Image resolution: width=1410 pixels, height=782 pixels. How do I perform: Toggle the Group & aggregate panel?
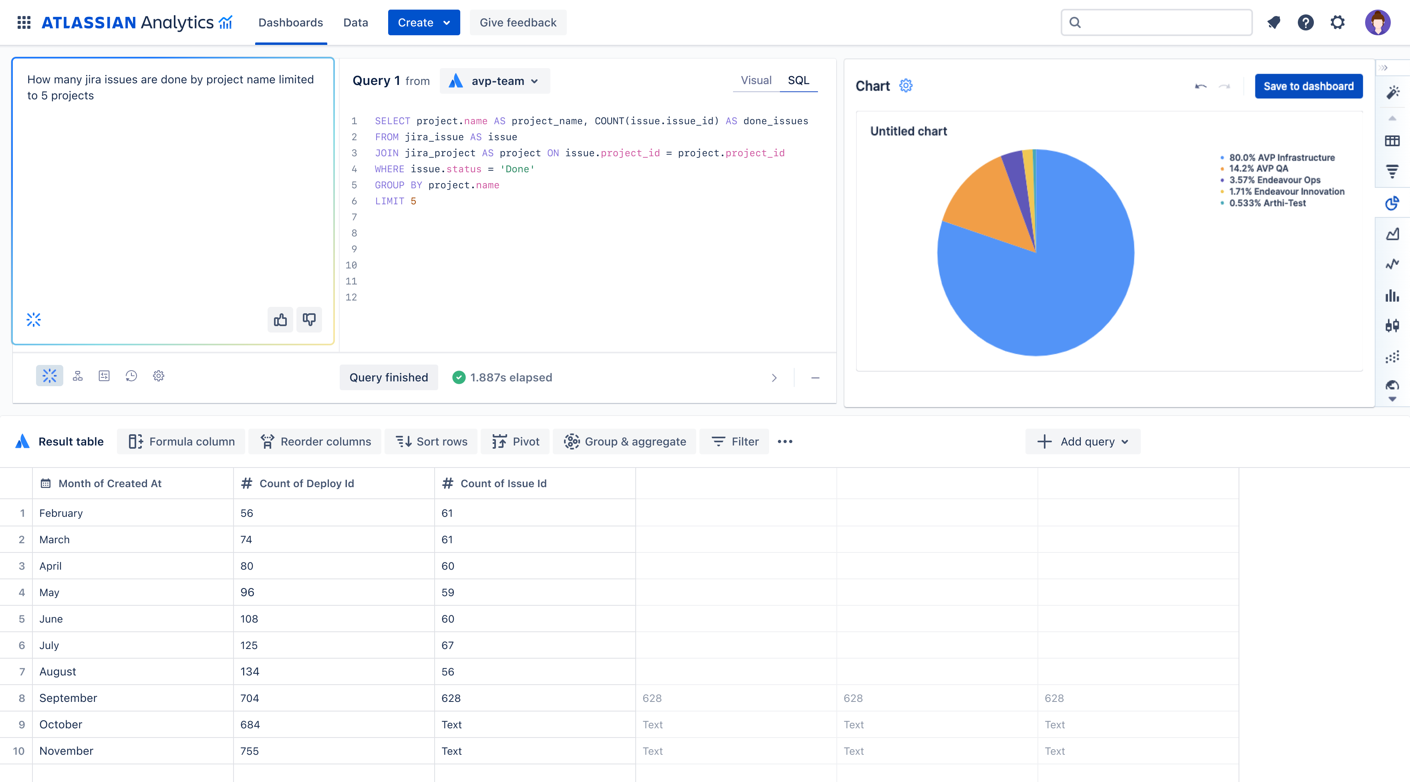point(626,441)
